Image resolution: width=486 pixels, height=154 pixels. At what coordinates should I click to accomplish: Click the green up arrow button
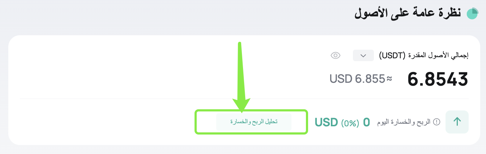[457, 122]
